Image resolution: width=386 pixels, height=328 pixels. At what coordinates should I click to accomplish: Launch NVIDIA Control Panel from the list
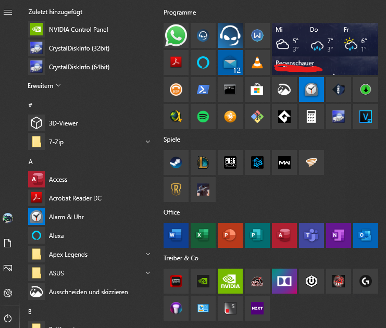click(x=90, y=30)
